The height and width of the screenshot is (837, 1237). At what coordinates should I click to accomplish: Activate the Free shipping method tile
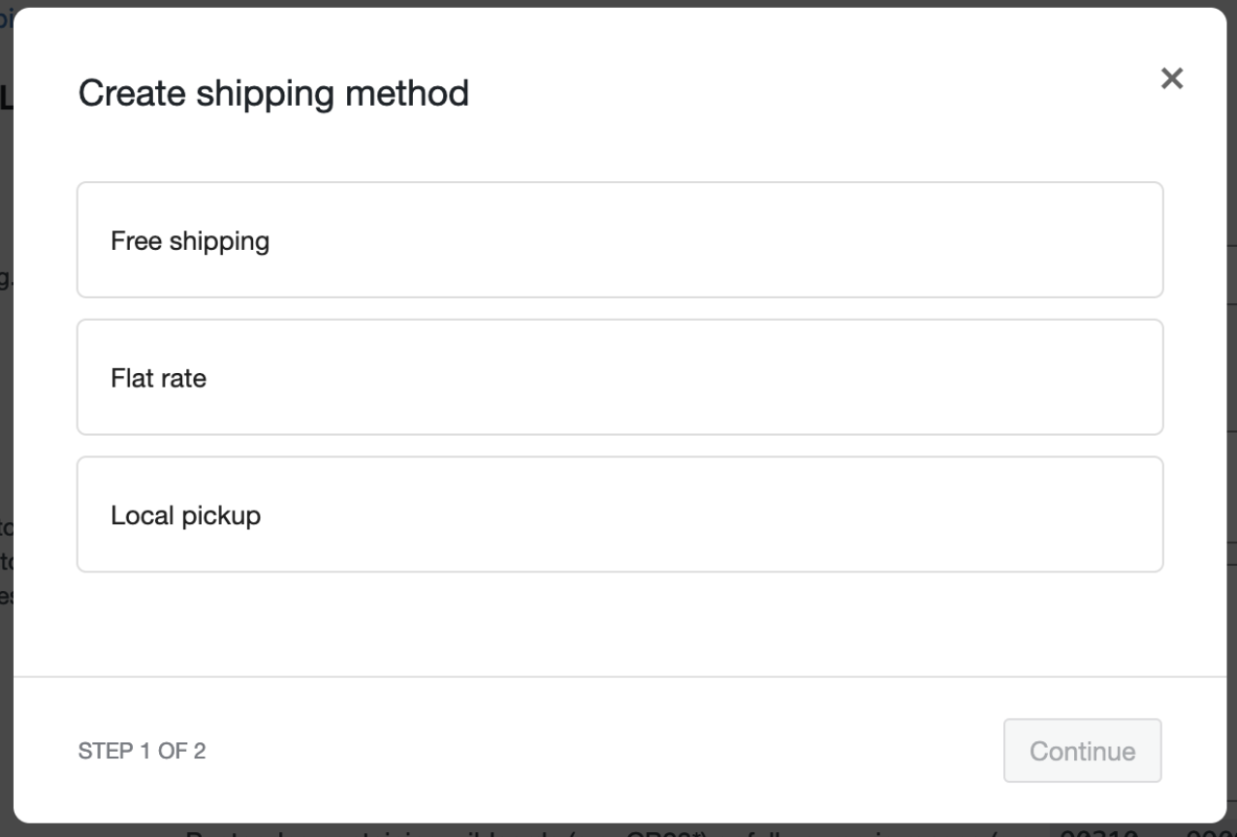click(x=618, y=239)
